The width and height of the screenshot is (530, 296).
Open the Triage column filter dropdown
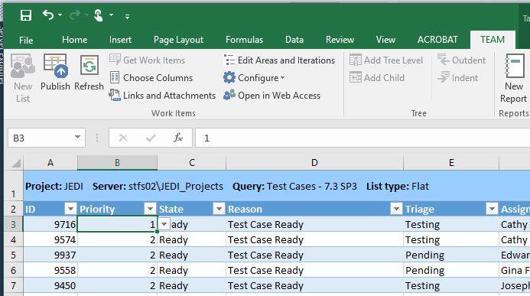pyautogui.click(x=492, y=209)
